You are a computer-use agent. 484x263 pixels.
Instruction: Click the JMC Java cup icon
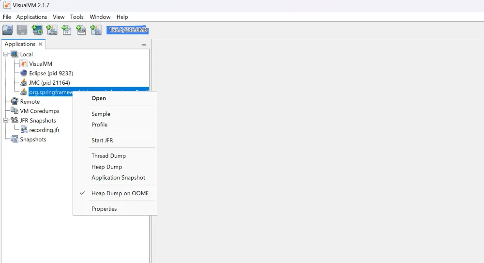coord(23,82)
